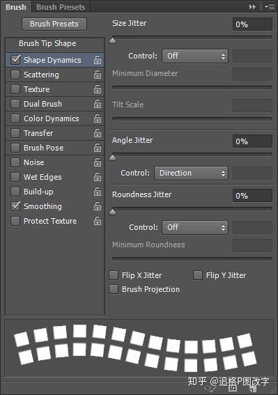Enable the Texture checkbox
This screenshot has width=278, height=395.
pos(15,89)
